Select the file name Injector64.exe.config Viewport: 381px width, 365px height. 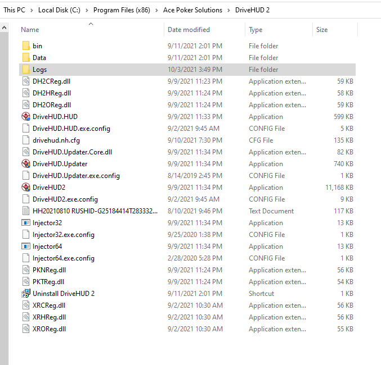coord(64,258)
